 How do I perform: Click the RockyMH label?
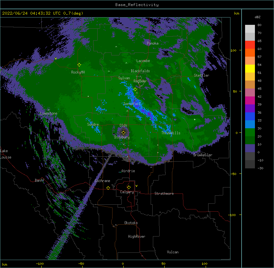[x=78, y=72]
